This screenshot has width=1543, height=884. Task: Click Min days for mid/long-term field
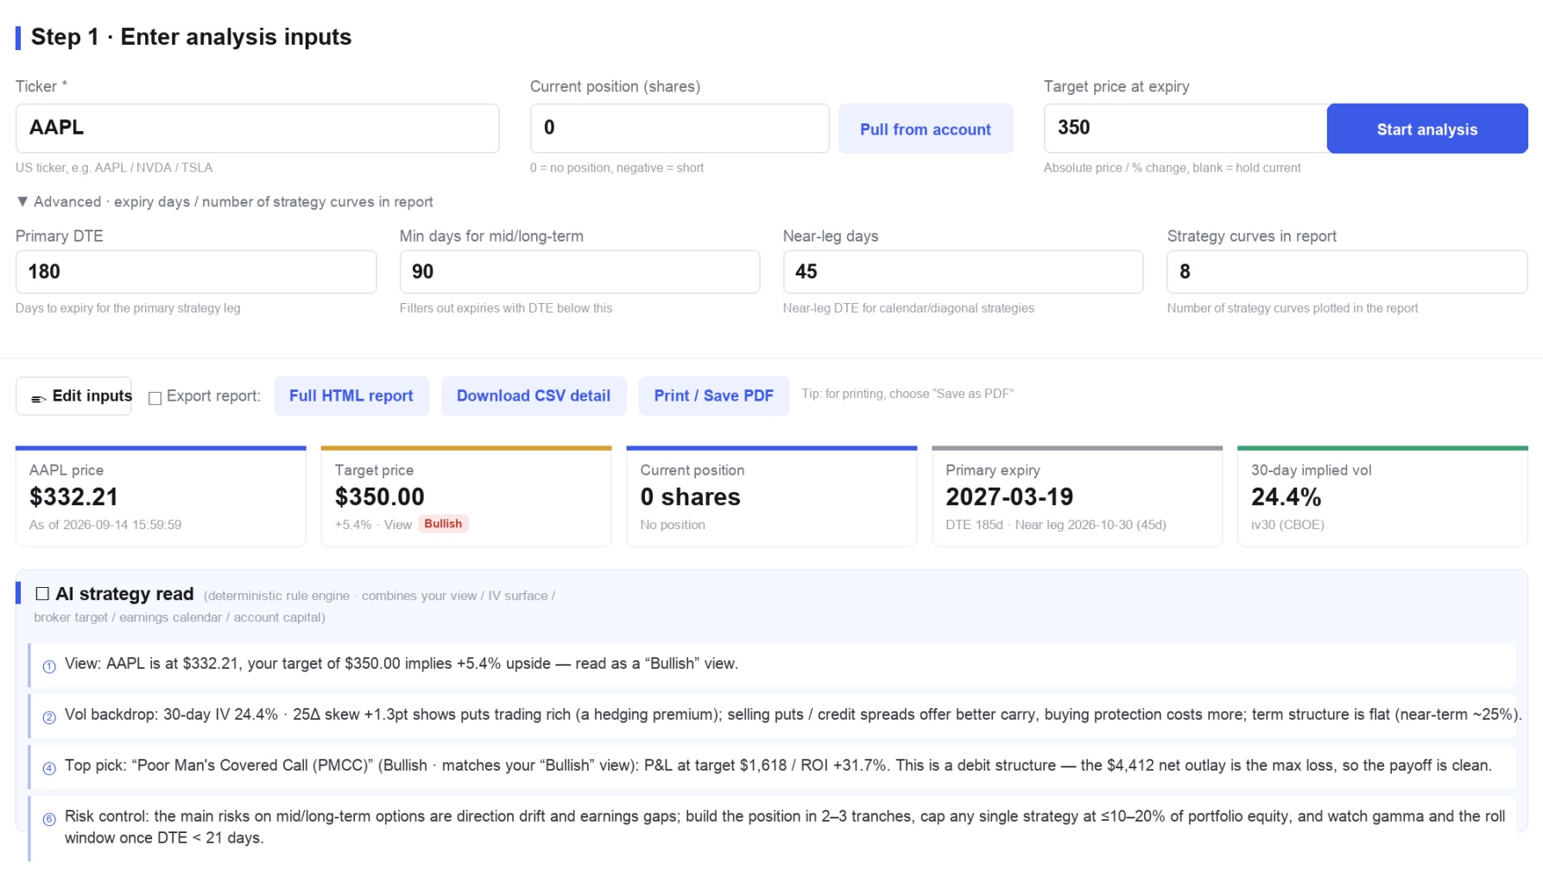click(579, 272)
